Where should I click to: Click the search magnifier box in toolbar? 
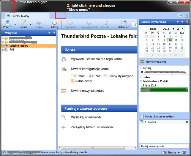pyautogui.click(x=135, y=24)
